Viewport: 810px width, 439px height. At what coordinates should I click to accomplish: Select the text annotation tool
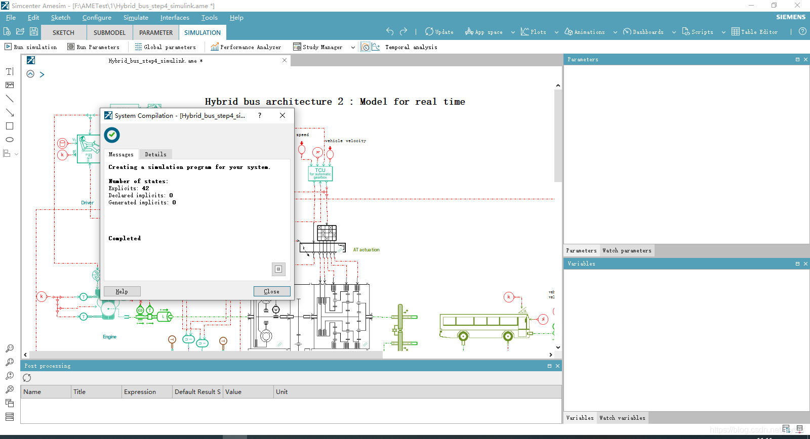[10, 71]
